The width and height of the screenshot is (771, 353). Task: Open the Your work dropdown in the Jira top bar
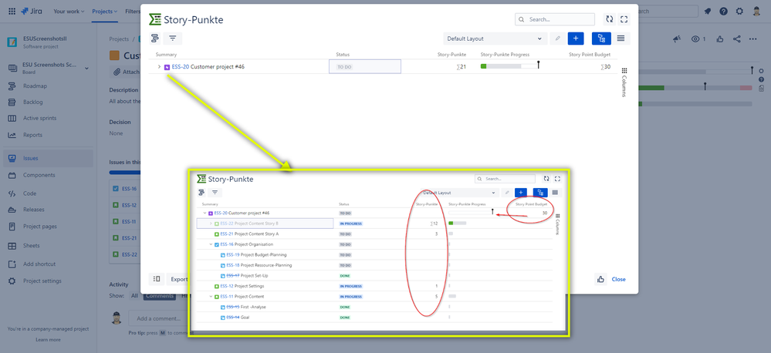coord(69,12)
